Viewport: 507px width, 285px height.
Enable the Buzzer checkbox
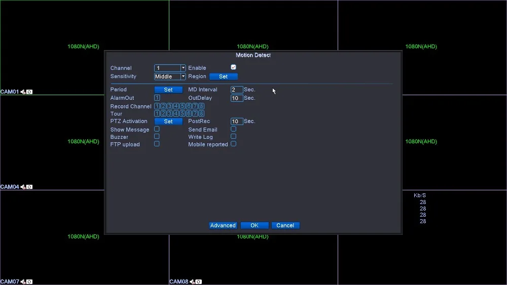click(x=157, y=136)
